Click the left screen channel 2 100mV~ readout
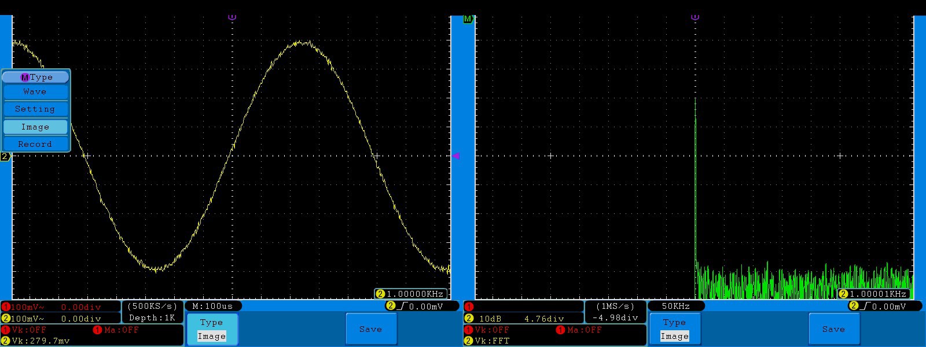This screenshot has width=926, height=347. click(27, 319)
